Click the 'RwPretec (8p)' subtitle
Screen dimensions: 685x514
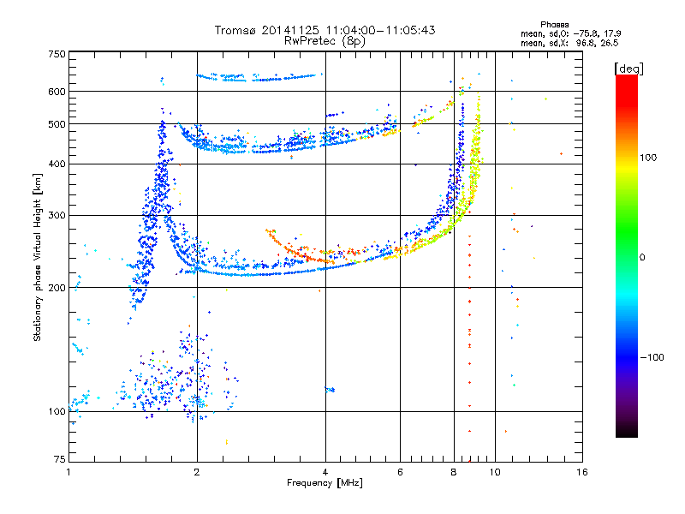click(325, 41)
